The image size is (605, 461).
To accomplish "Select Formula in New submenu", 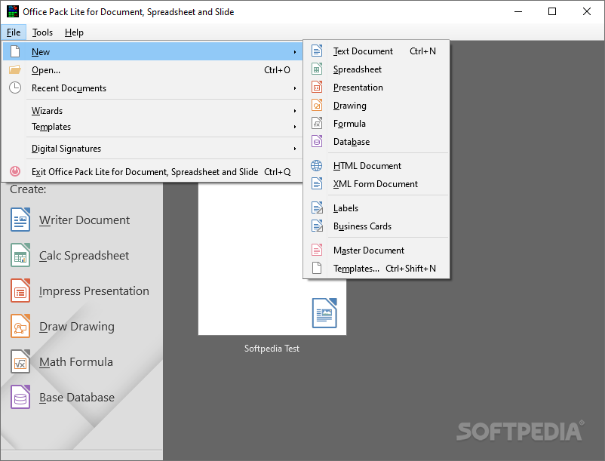I will pos(376,124).
